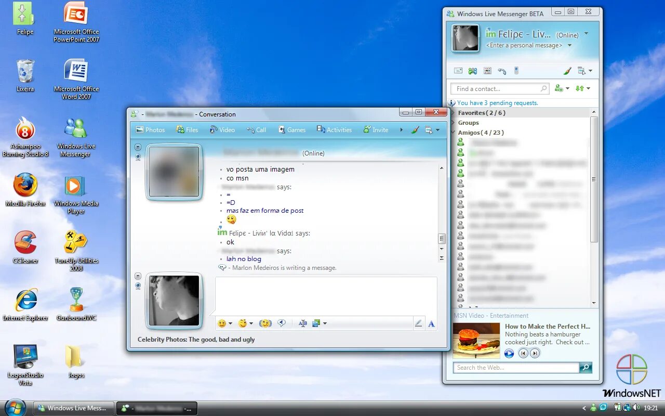
Task: Switch to text typing mode (A)
Action: pos(431,323)
